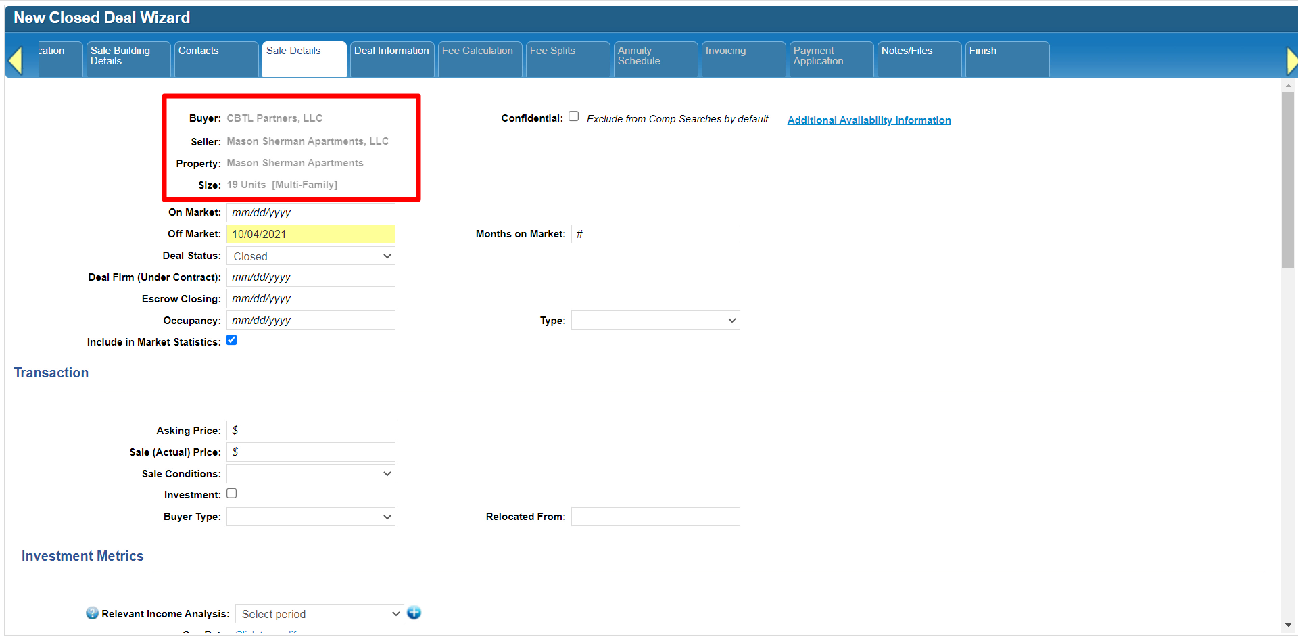This screenshot has width=1298, height=637.
Task: Open the Notes/Files tab
Action: pos(919,59)
